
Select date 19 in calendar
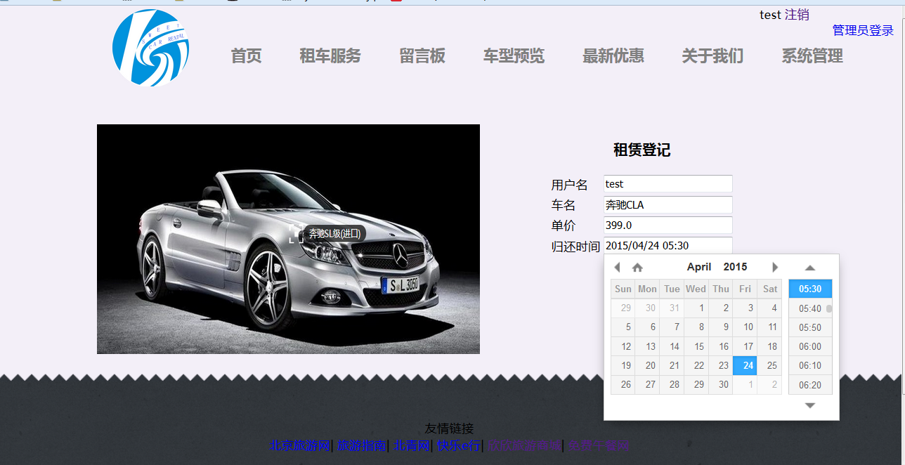click(623, 365)
